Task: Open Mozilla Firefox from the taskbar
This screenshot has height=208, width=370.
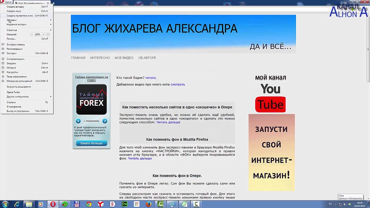Action: coord(148,204)
